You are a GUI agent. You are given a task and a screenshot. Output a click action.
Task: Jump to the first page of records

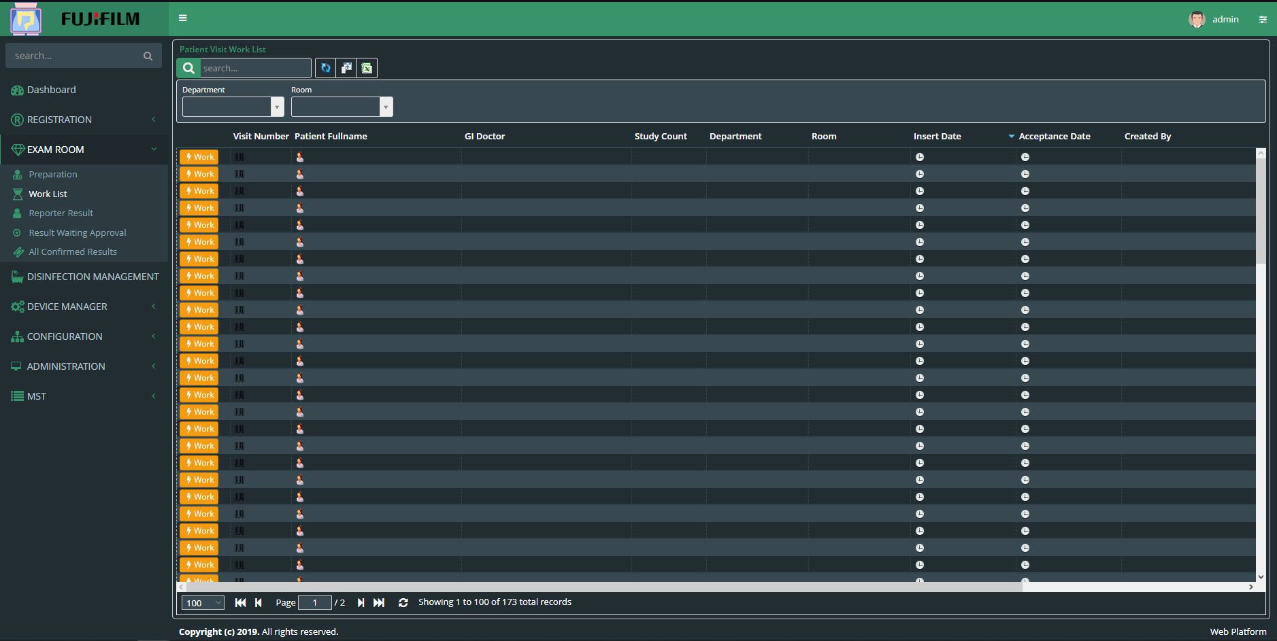pos(240,602)
